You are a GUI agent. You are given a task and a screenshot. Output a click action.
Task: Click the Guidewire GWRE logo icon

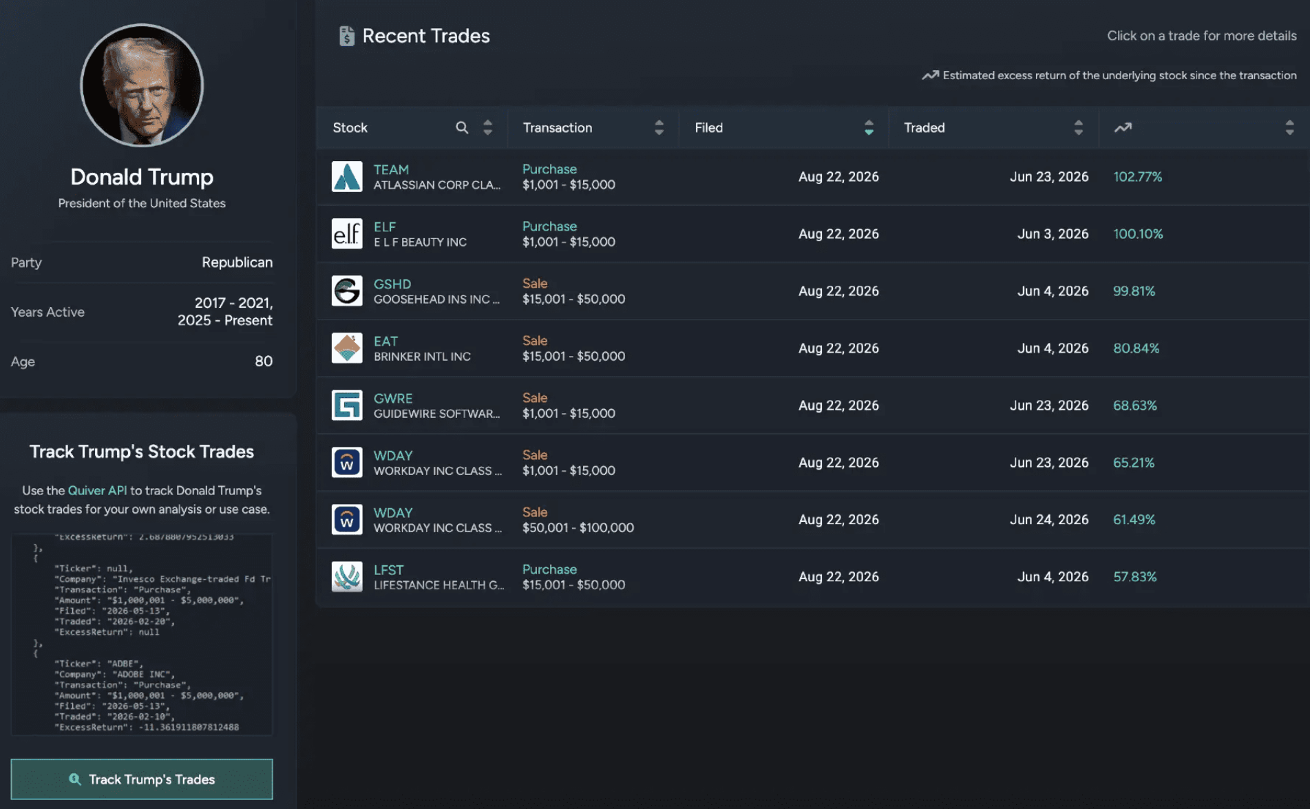pos(347,405)
